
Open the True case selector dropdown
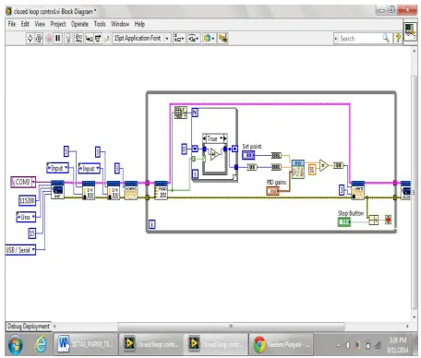click(215, 138)
